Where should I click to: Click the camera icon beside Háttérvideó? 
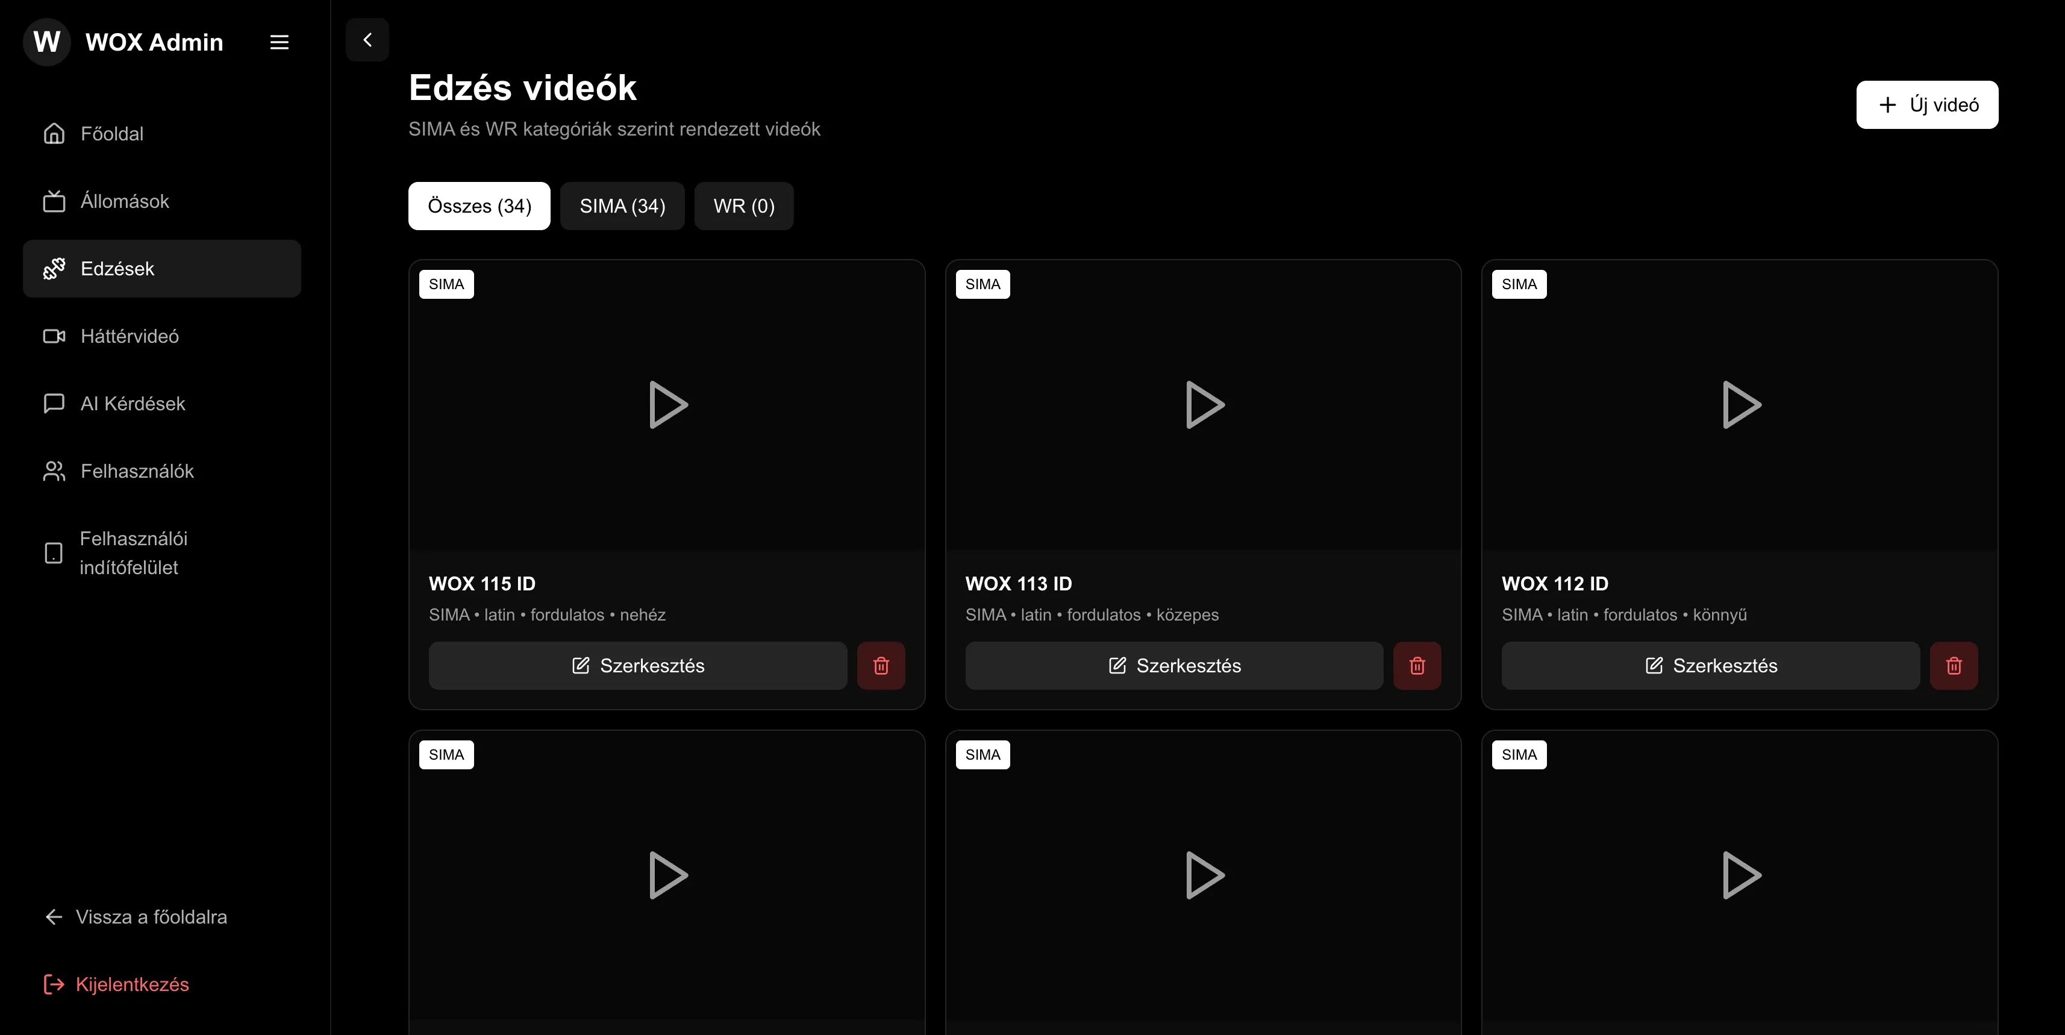point(54,336)
